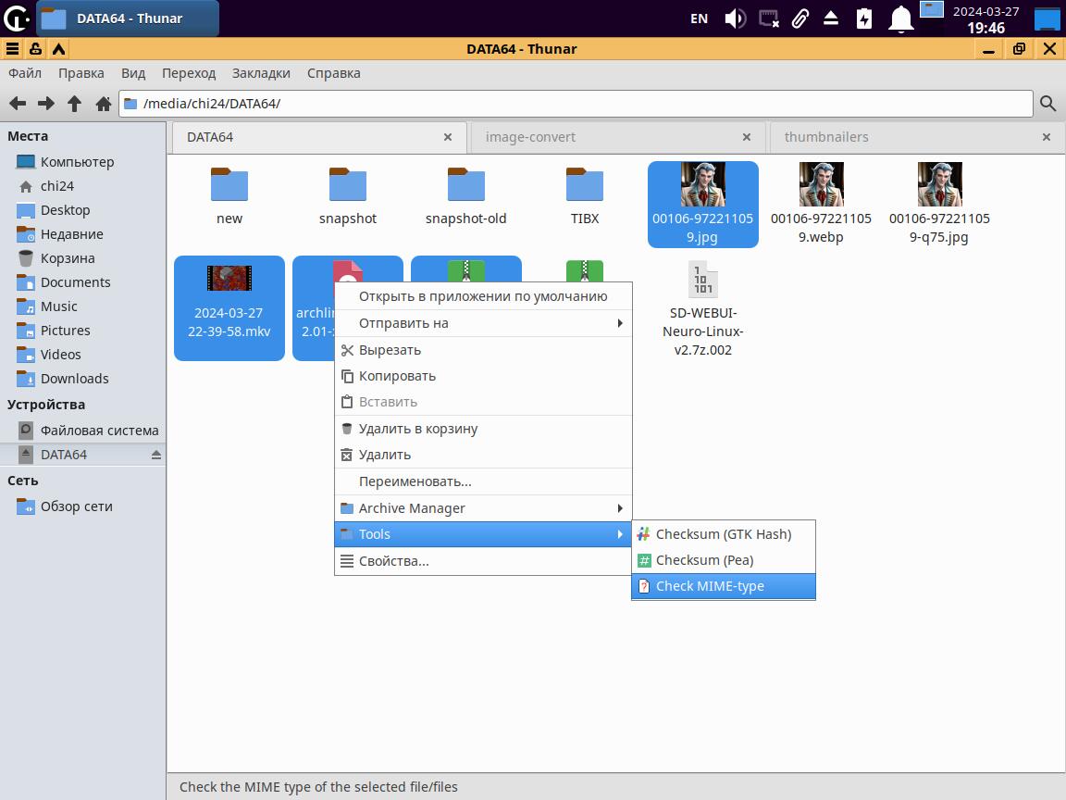Open Свойства… from context menu

coord(483,561)
